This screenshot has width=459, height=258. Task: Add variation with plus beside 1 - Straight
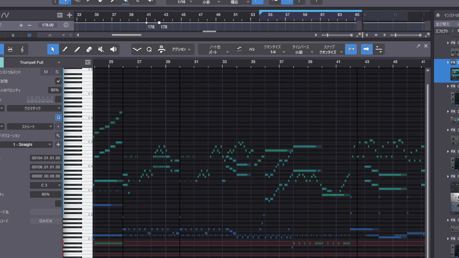pos(58,144)
